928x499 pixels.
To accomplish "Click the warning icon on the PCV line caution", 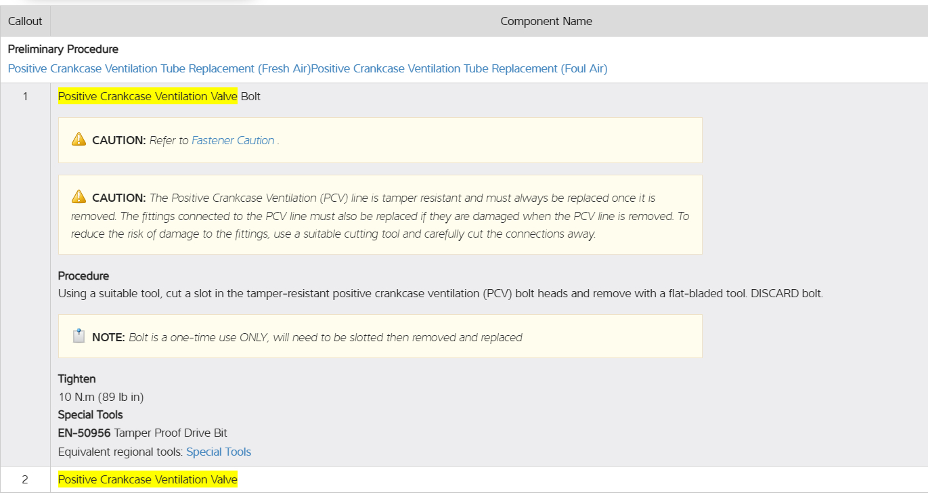I will (x=79, y=198).
